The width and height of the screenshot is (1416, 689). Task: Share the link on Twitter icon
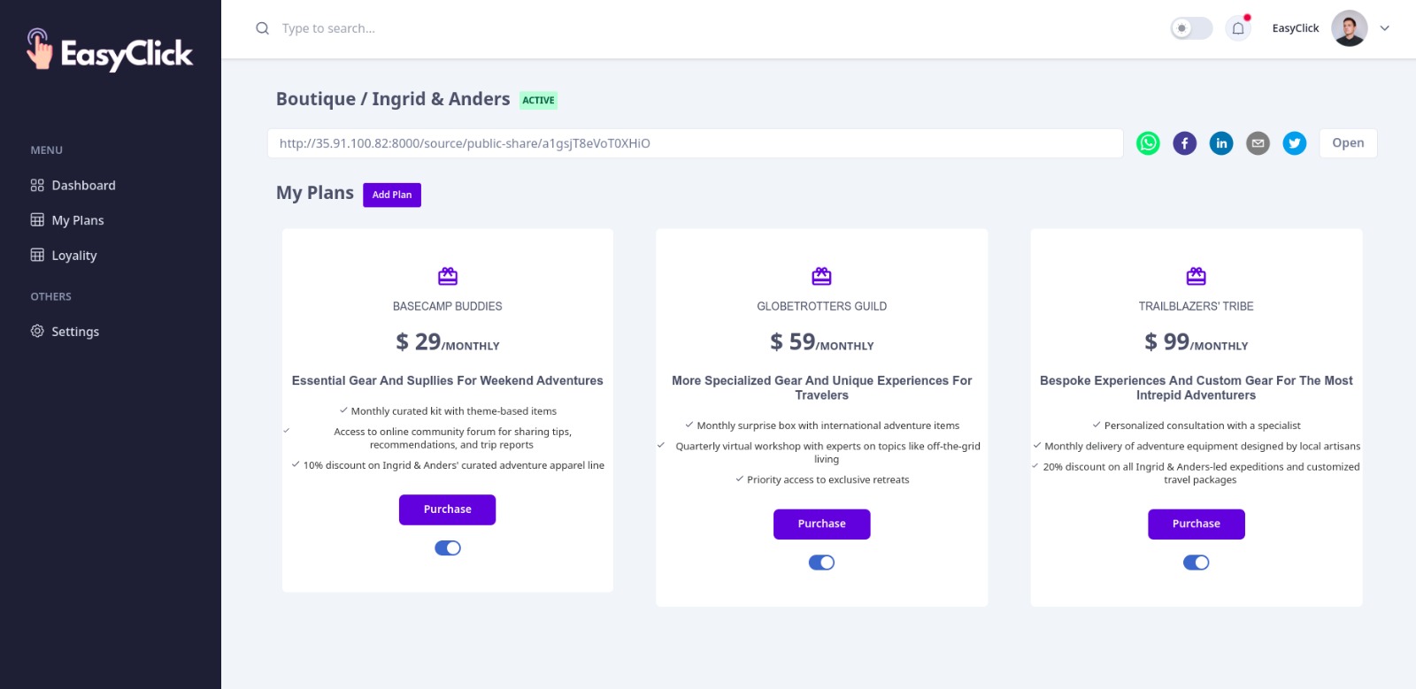pyautogui.click(x=1295, y=143)
